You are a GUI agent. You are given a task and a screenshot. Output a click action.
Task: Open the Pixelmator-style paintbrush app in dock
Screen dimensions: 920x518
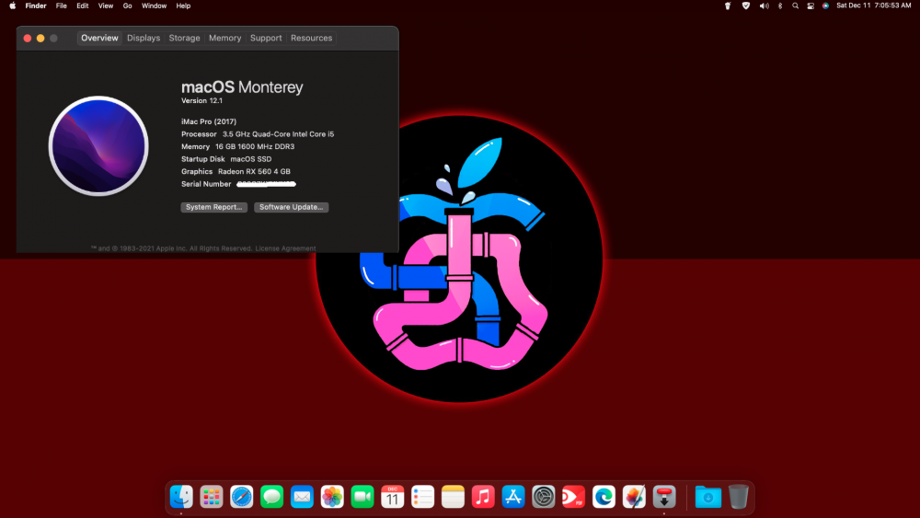pyautogui.click(x=634, y=497)
